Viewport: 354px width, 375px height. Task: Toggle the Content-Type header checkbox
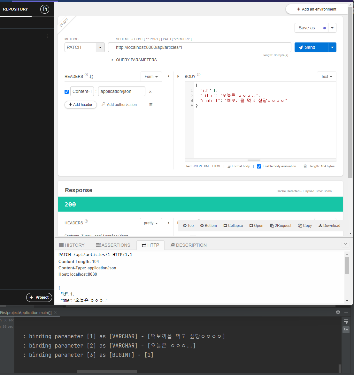pos(66,92)
